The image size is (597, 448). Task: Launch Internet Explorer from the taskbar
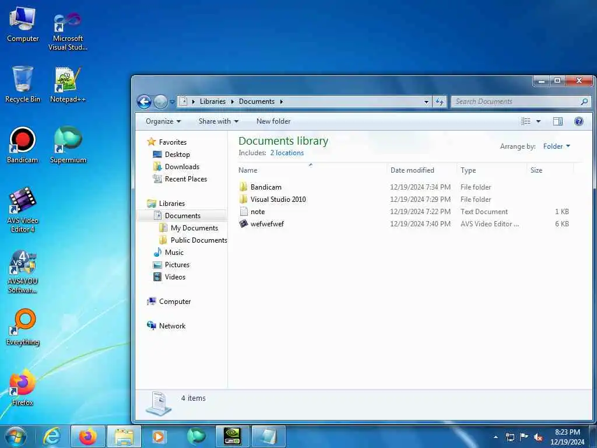click(x=52, y=436)
